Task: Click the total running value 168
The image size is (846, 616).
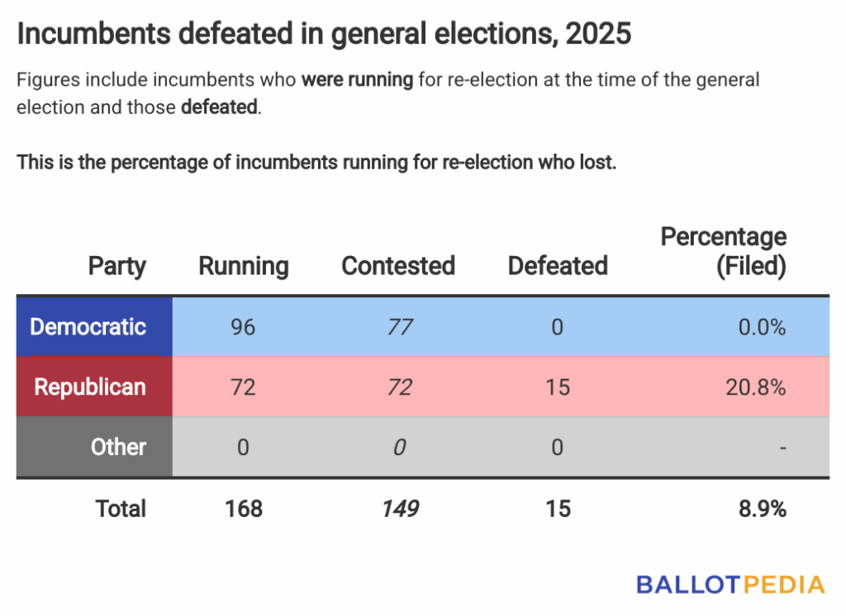Action: [244, 509]
